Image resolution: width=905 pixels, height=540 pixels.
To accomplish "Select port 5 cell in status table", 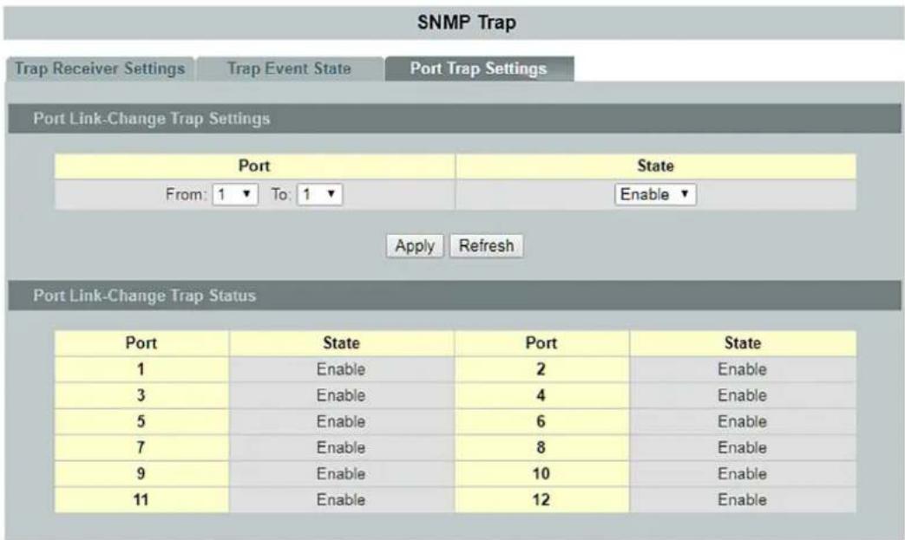I will [x=141, y=421].
